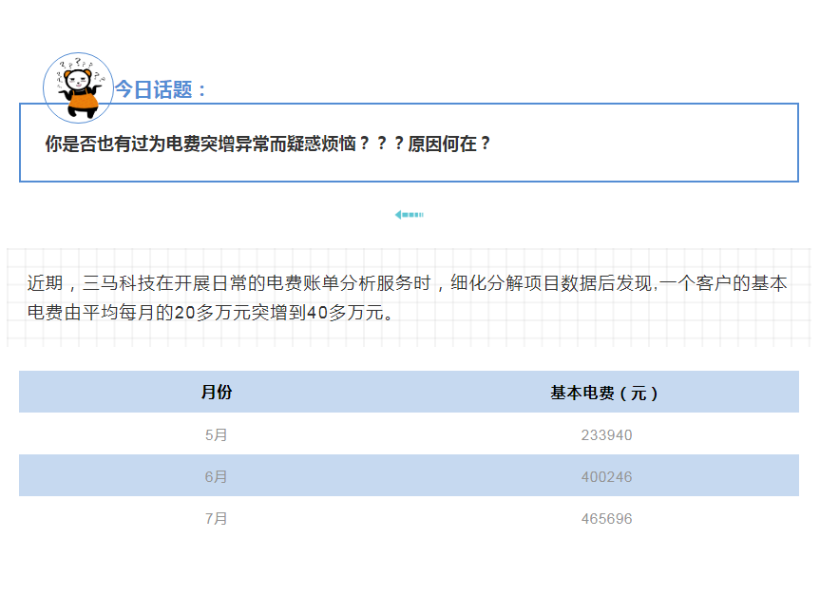This screenshot has height=596, width=820.
Task: Click the panda mascot avatar icon
Action: click(x=78, y=87)
